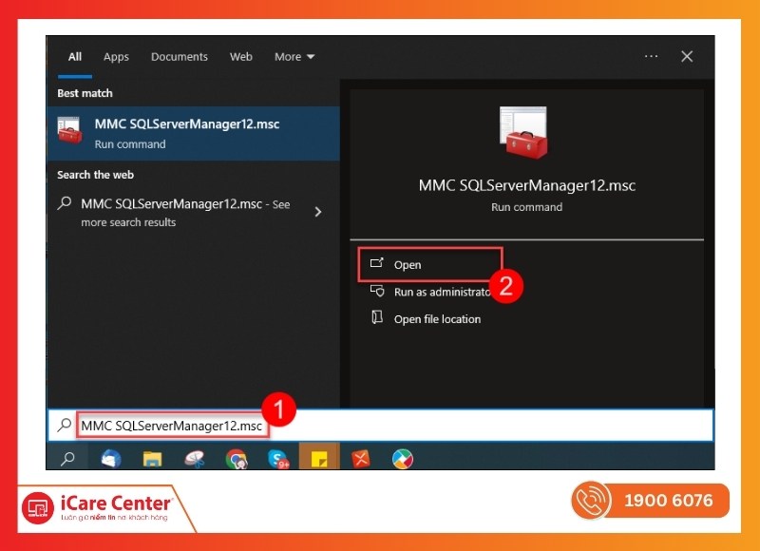760x551 pixels.
Task: Open the three-dot options menu
Action: tap(651, 56)
